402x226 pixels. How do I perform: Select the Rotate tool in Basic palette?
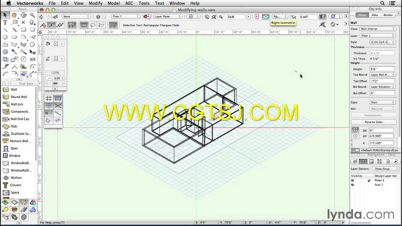[23, 59]
